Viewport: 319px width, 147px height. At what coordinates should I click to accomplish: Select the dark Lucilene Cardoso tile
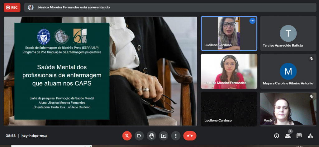coord(229,109)
